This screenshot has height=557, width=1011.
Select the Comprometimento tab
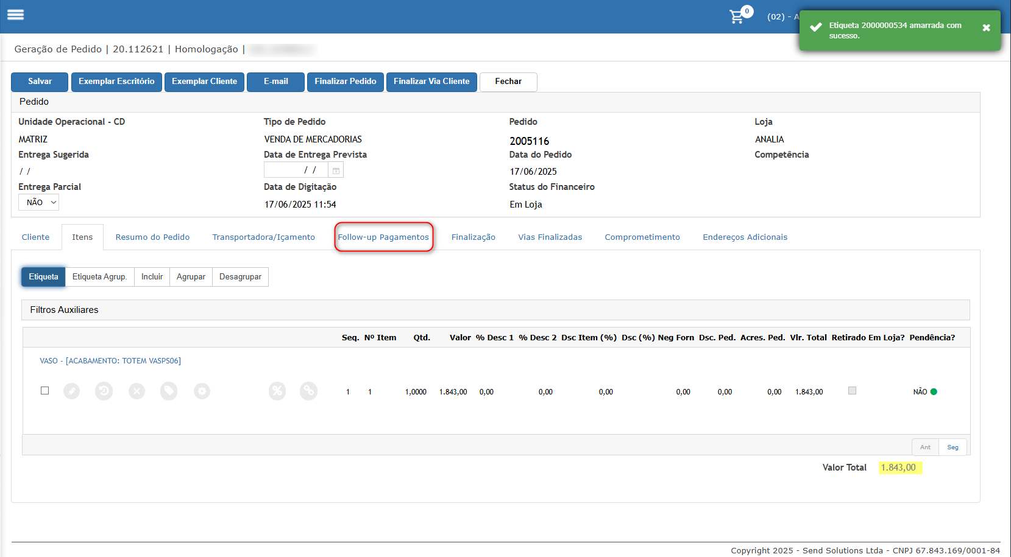click(642, 237)
